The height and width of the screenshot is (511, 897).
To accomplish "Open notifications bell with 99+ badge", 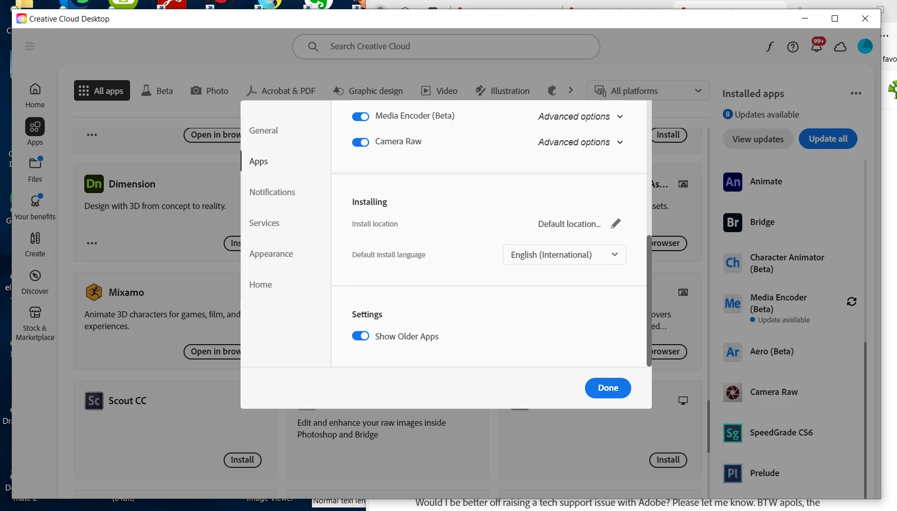I will pos(816,47).
